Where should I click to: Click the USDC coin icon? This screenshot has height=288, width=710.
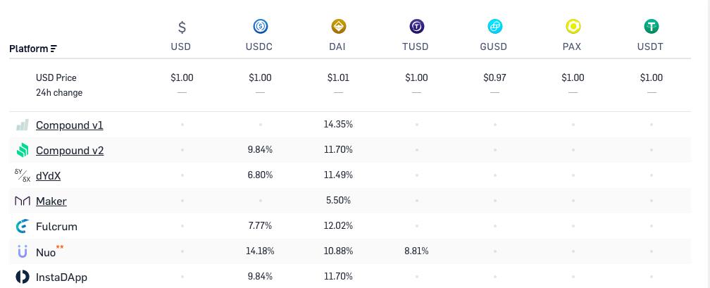[261, 27]
